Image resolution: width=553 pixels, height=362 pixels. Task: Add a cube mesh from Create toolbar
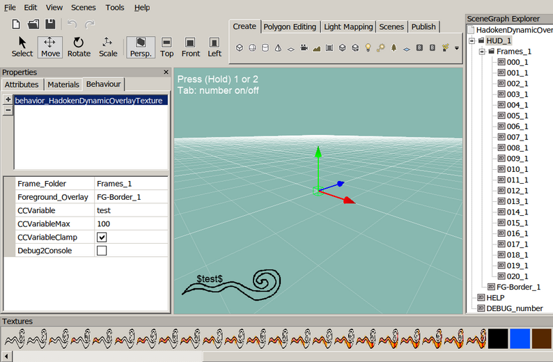click(x=240, y=47)
